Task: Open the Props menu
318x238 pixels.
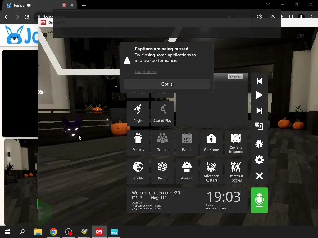Action: point(162,171)
